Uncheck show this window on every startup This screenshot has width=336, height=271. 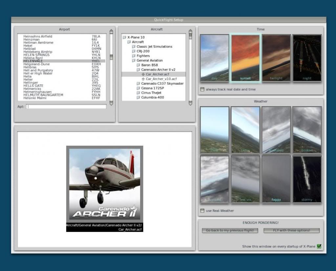319,246
